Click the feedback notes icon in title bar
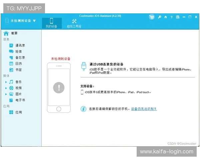 tap(178, 17)
